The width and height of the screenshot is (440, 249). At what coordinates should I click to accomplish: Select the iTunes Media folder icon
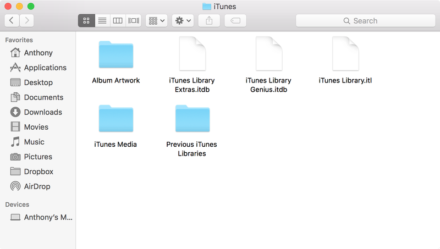116,118
